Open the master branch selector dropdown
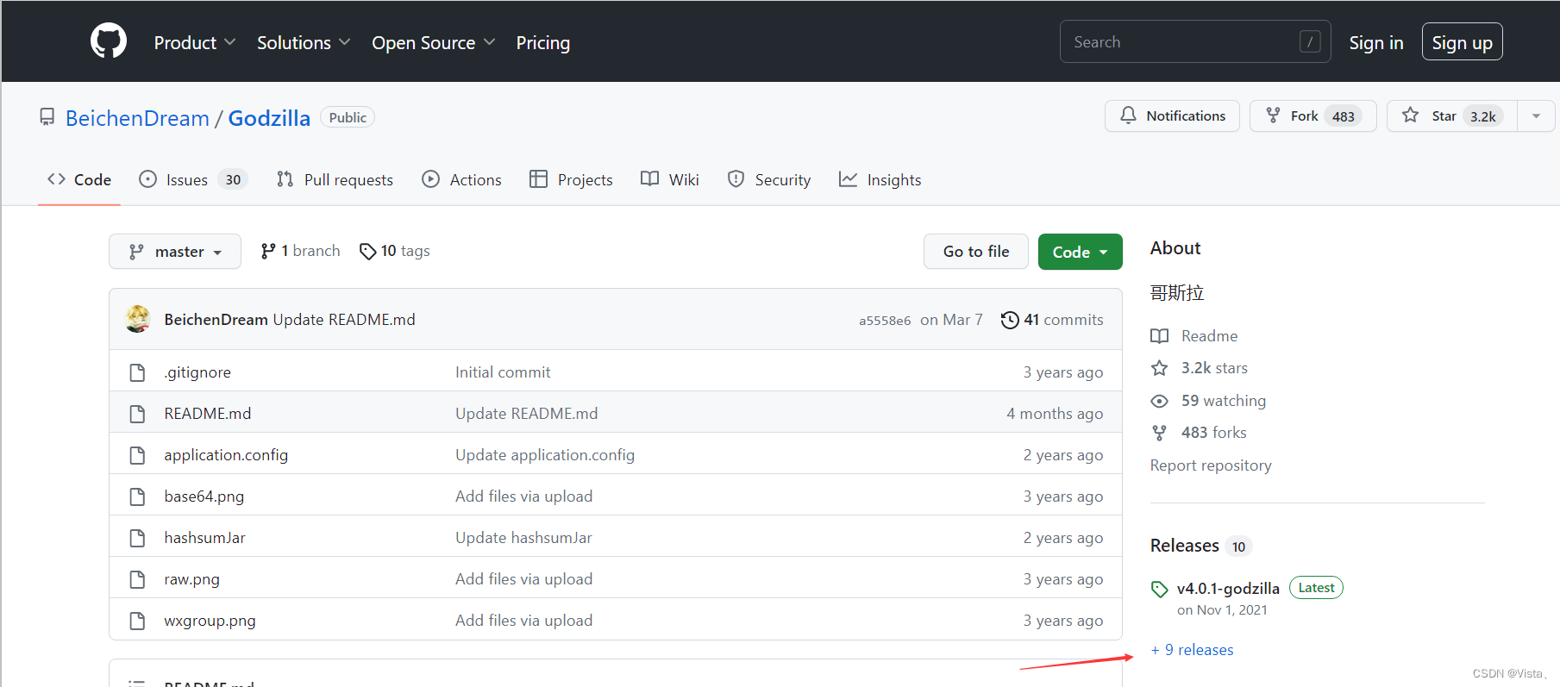Screen dimensions: 1560x687 [175, 252]
